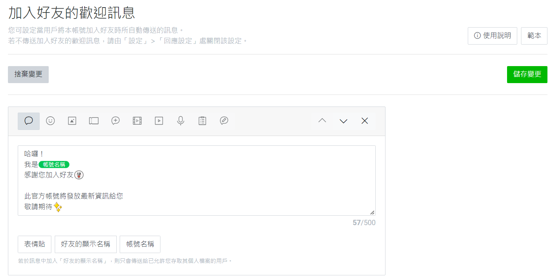This screenshot has width=555, height=278.
Task: Insert an emoji via the 表情貼 button
Action: point(34,244)
